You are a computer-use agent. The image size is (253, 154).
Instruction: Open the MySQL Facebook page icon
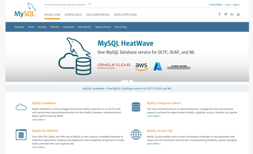pos(219,14)
